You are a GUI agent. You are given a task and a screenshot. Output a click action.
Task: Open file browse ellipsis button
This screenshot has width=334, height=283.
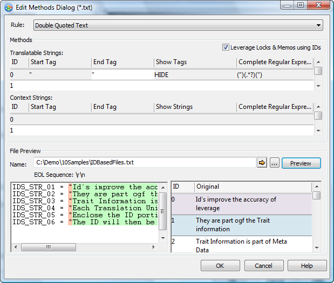[x=275, y=163]
